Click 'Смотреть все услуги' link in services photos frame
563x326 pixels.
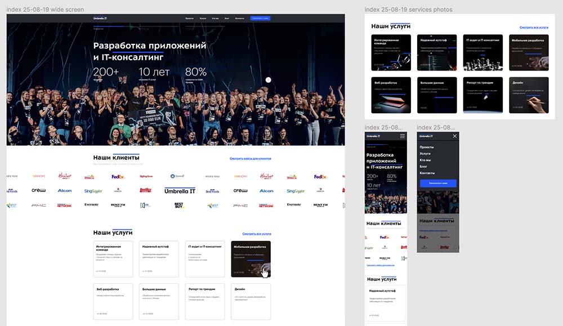click(534, 27)
